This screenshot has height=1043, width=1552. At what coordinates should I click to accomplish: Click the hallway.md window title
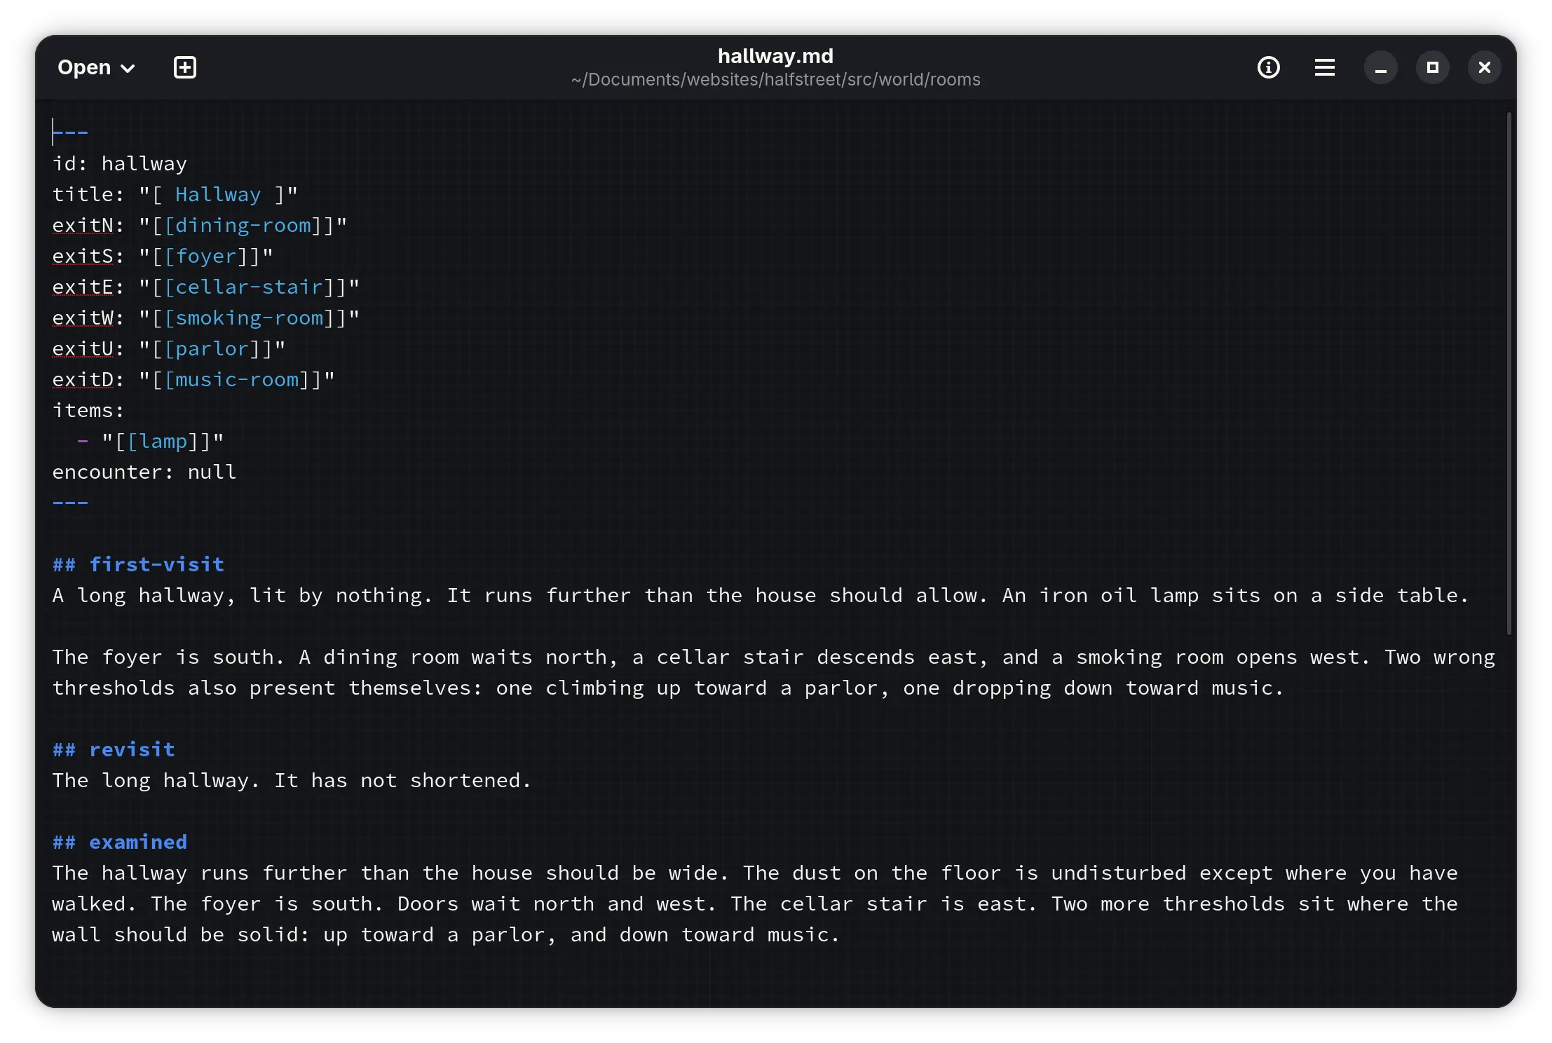coord(775,56)
